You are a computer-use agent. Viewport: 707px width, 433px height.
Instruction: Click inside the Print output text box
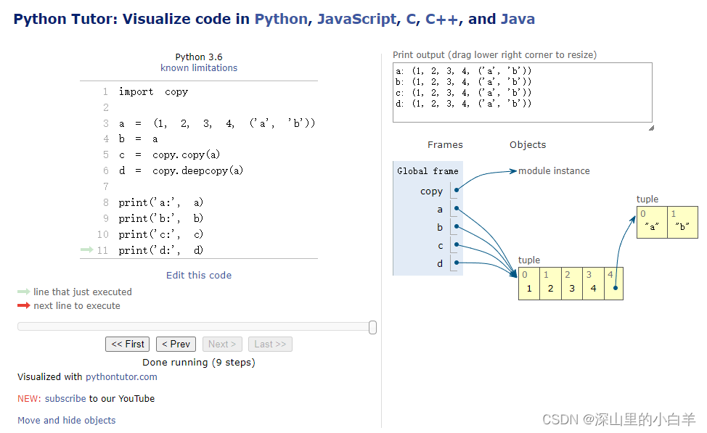click(523, 93)
